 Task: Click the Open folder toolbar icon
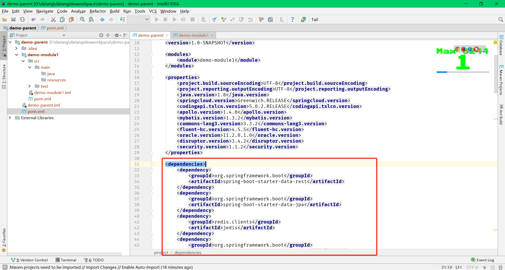(4, 19)
